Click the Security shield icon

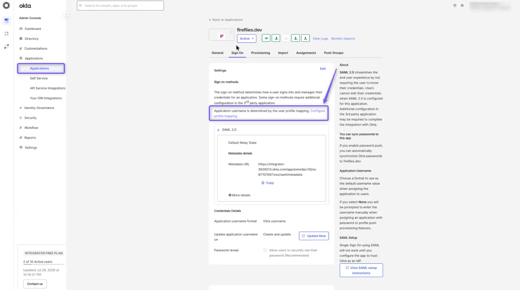point(21,118)
